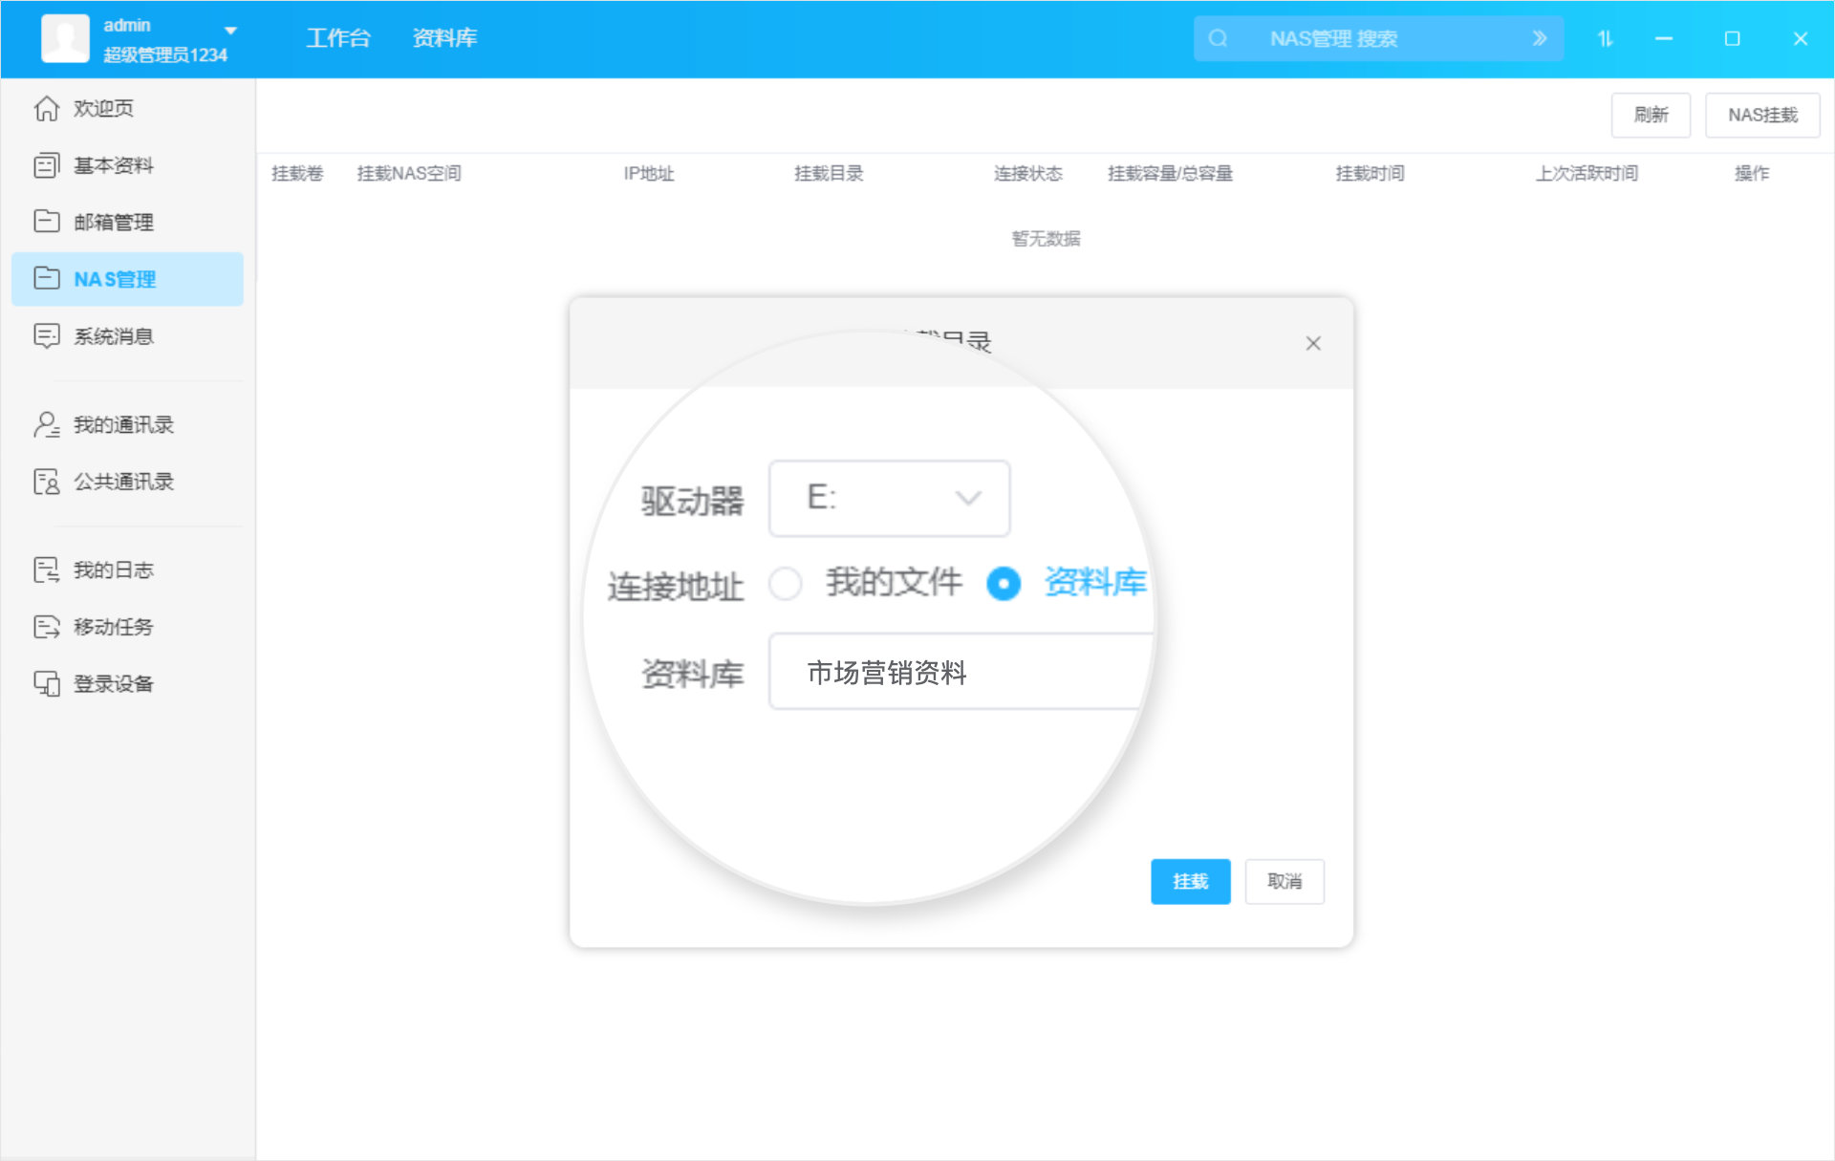This screenshot has height=1161, width=1835.
Task: Open 登录设备 login devices
Action: pyautogui.click(x=45, y=683)
